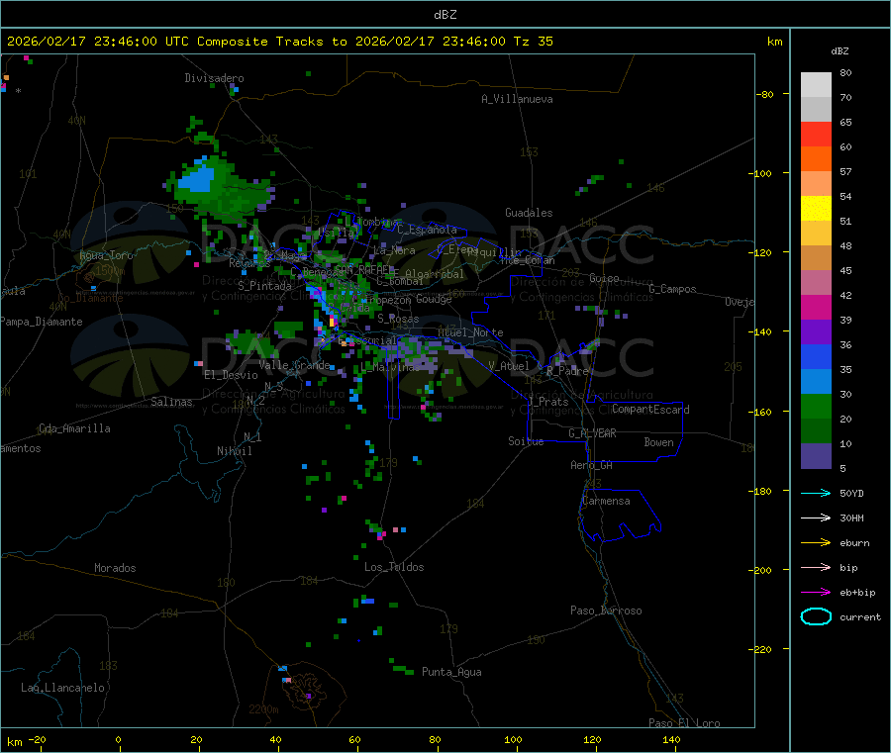
Task: Click the 'Paso_Barroso' map label
Action: 606,611
